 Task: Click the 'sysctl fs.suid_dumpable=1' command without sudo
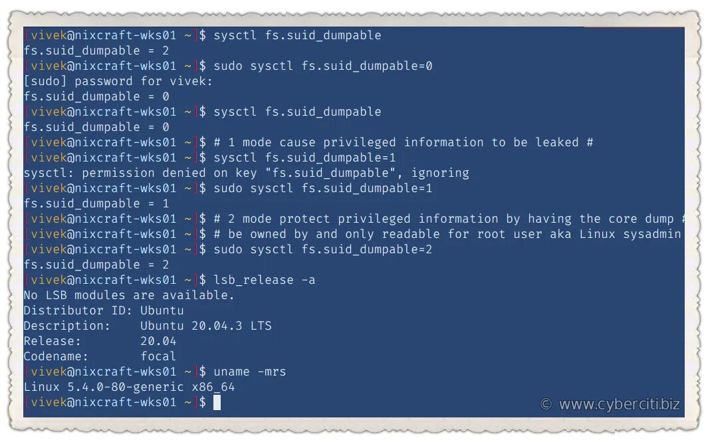[x=304, y=158]
